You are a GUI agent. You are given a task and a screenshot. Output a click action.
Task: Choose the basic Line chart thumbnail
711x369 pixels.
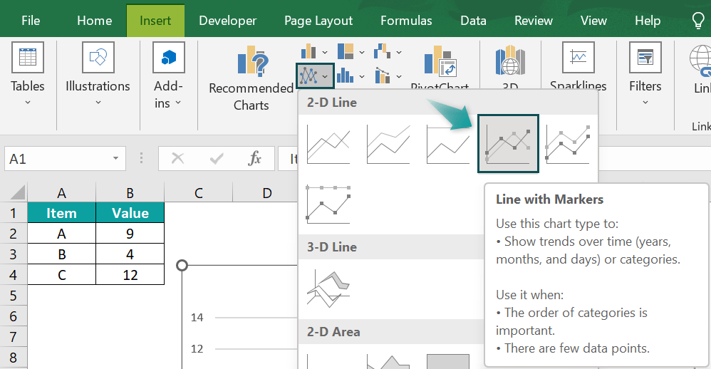328,144
